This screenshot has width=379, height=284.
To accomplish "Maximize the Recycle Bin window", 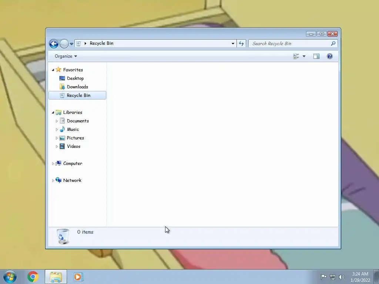I will coord(322,34).
